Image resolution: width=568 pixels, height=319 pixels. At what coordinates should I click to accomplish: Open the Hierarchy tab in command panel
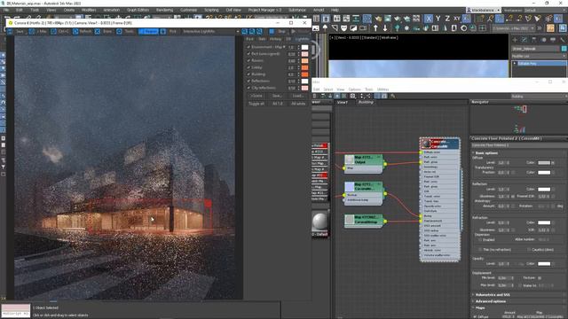(534, 39)
